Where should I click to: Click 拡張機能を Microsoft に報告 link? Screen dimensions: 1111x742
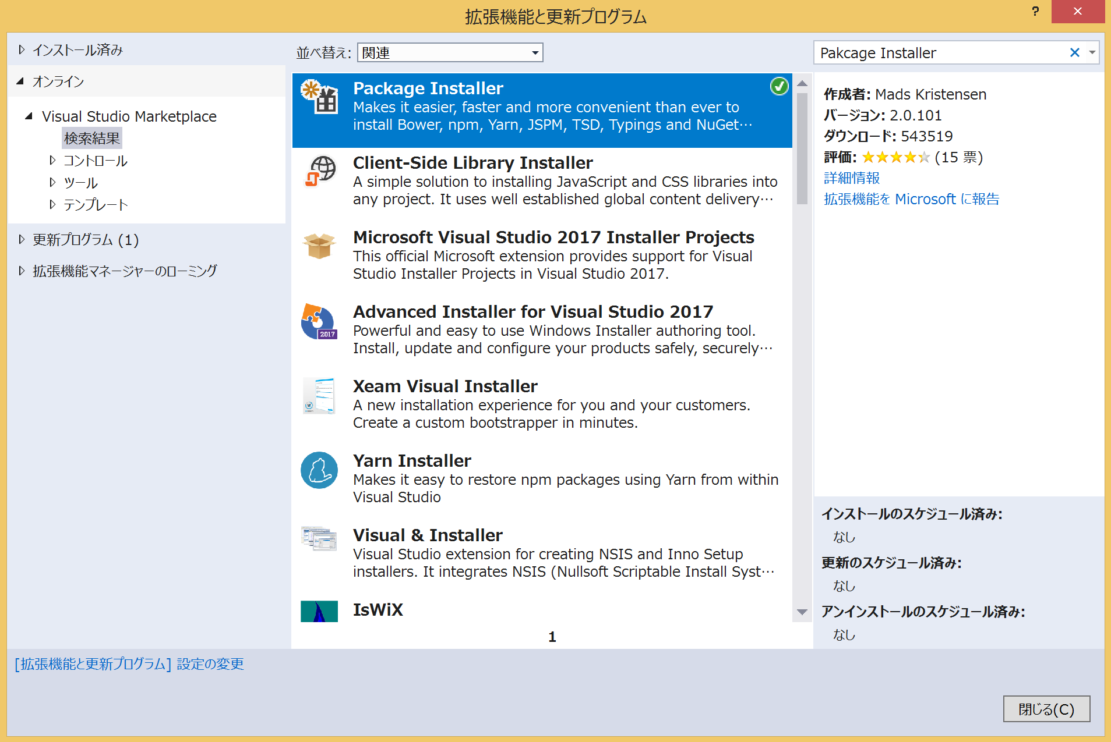911,199
